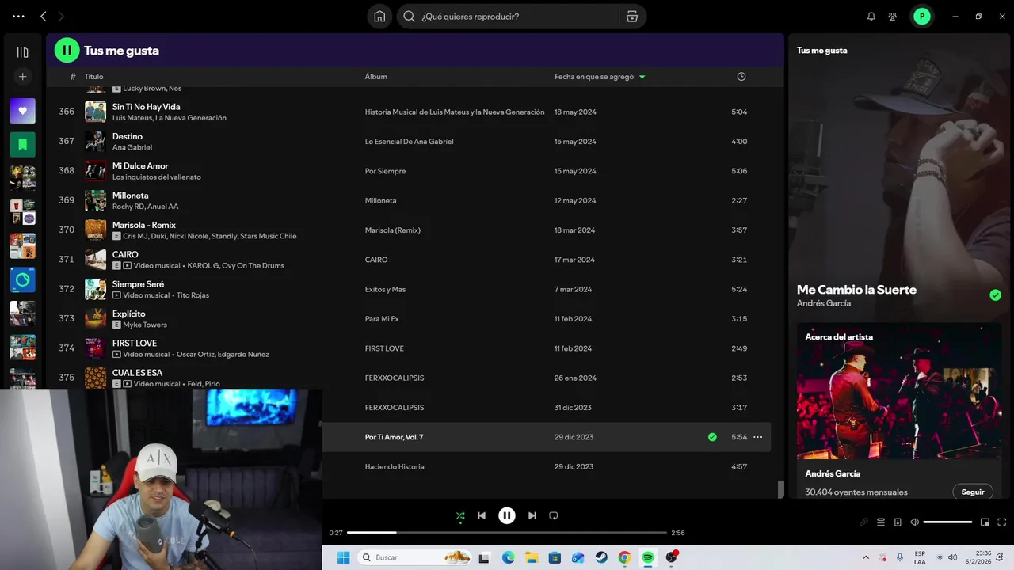Open the green bookmark episodes tile

22,145
